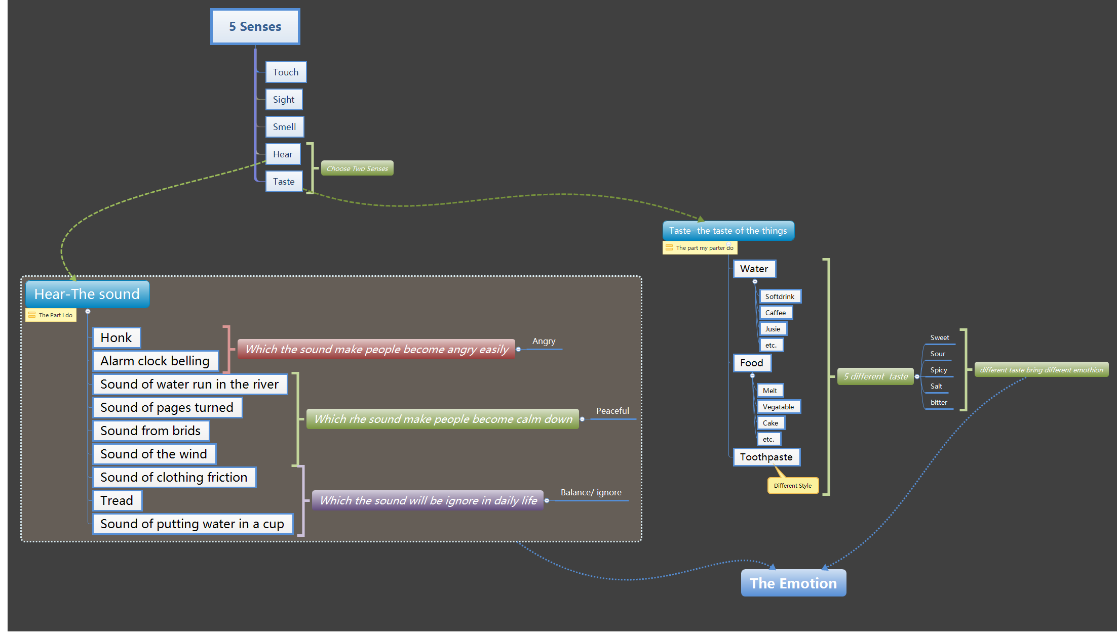Select 'different taste bring different emothion' summary
The width and height of the screenshot is (1117, 639).
click(x=1041, y=370)
